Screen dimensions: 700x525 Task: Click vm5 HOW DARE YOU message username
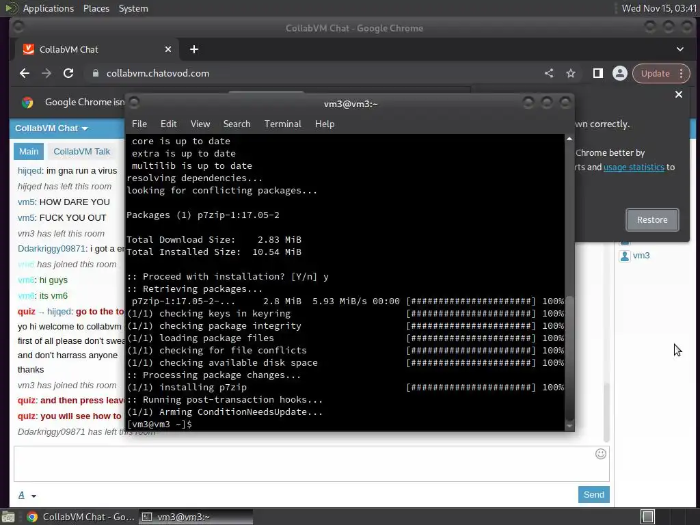tap(27, 202)
